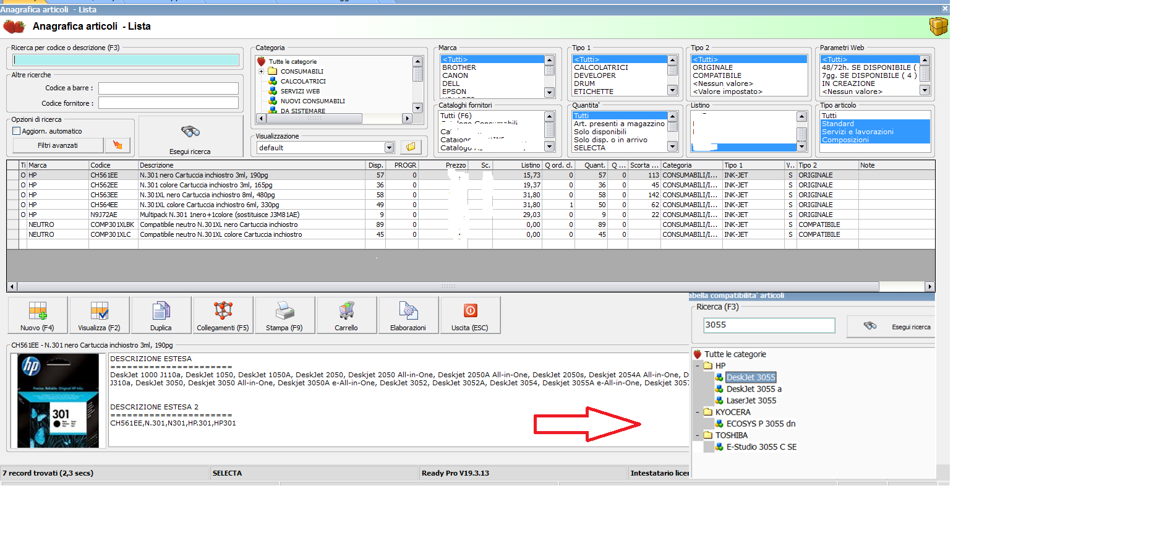1149x543 pixels.
Task: Open the Visualizzazione default dropdown
Action: (x=389, y=147)
